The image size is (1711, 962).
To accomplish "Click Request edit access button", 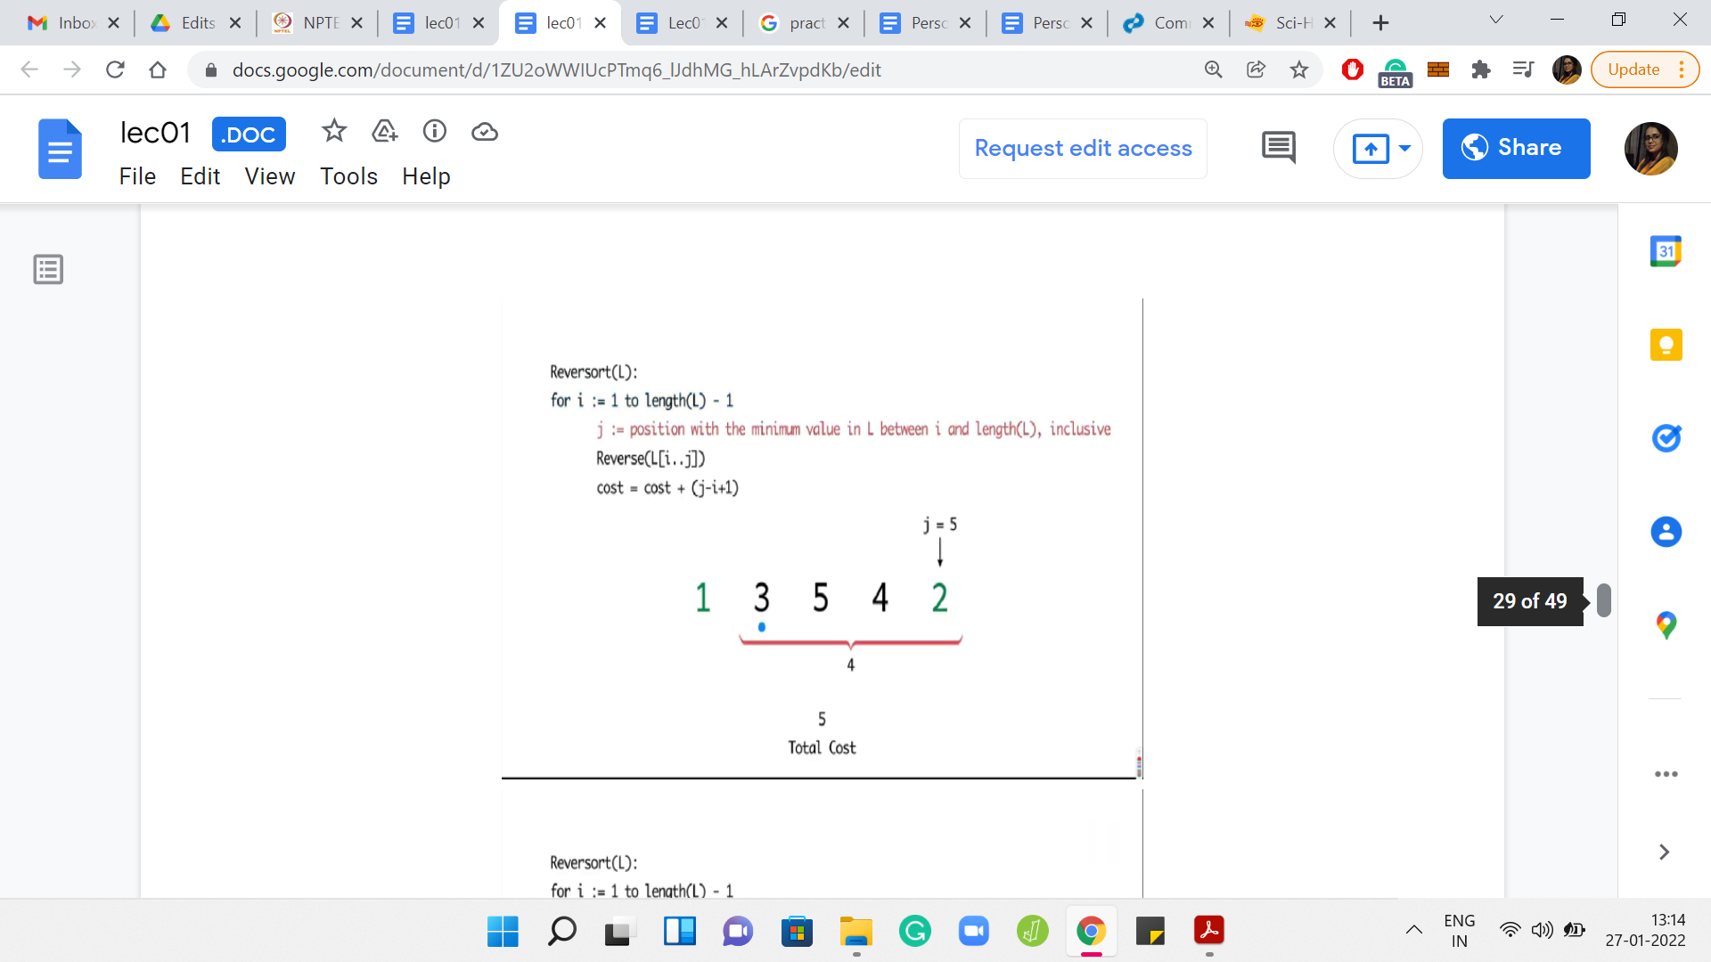I will [1083, 148].
